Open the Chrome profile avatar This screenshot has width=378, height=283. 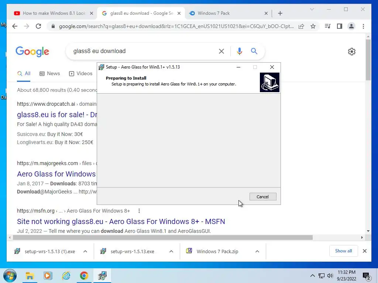(x=351, y=26)
